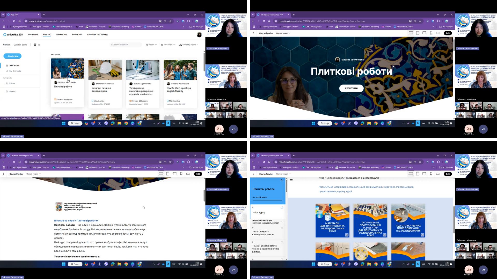The image size is (497, 279).
Task: Open the Owned by anyone filter
Action: pyautogui.click(x=189, y=45)
